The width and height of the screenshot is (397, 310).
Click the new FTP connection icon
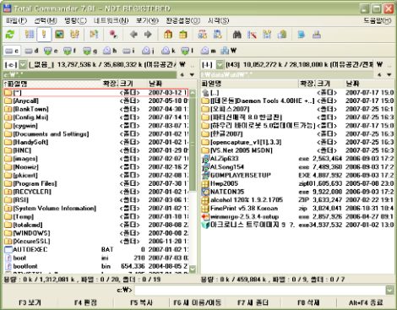(x=217, y=35)
